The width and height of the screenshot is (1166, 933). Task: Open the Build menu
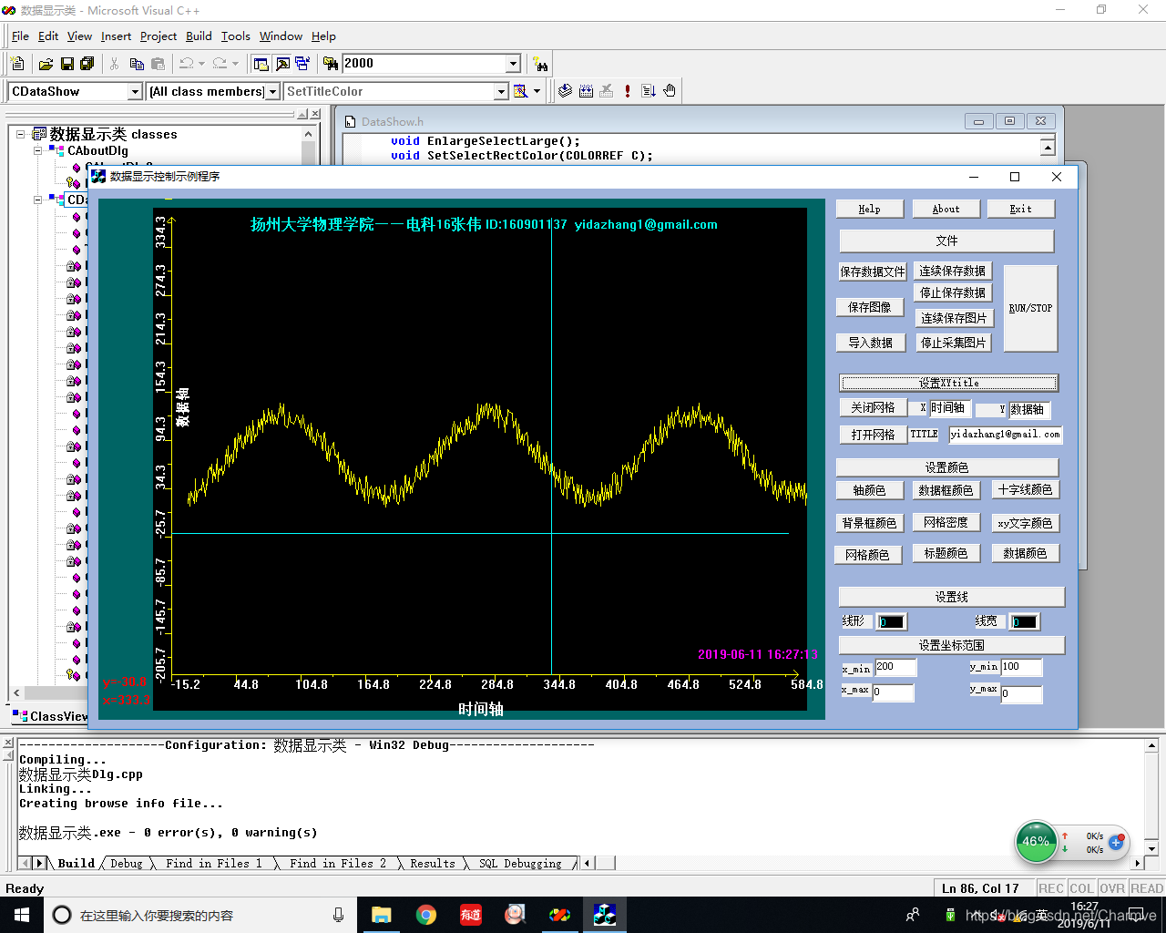click(199, 36)
